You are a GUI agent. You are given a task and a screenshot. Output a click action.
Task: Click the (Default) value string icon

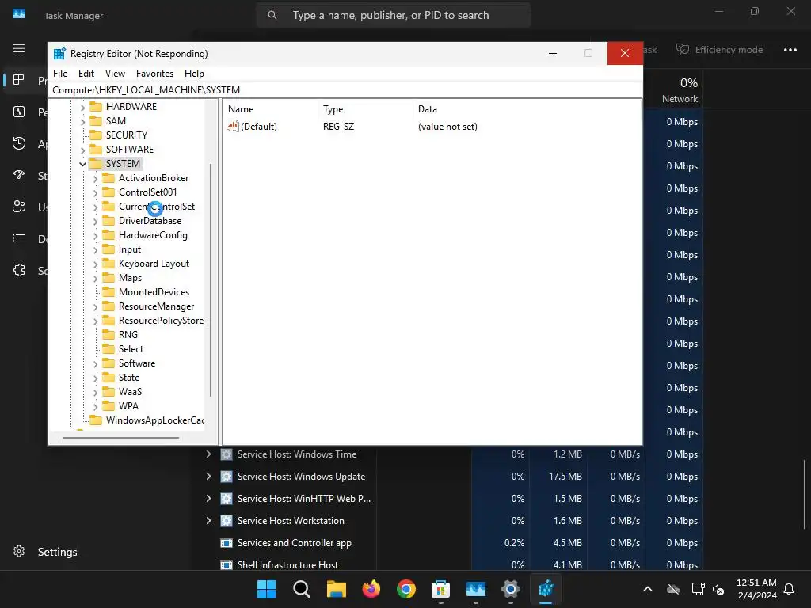(233, 126)
